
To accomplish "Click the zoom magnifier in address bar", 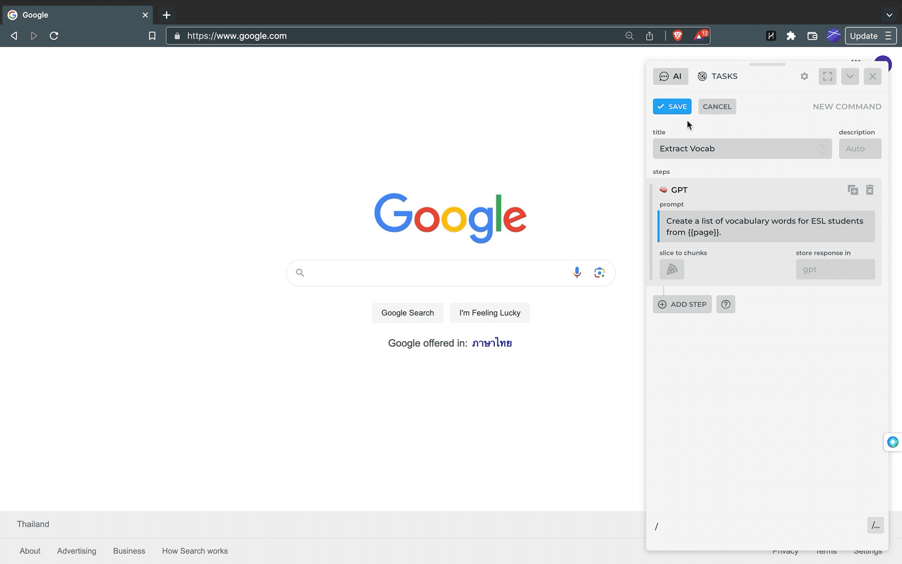I will pos(630,36).
